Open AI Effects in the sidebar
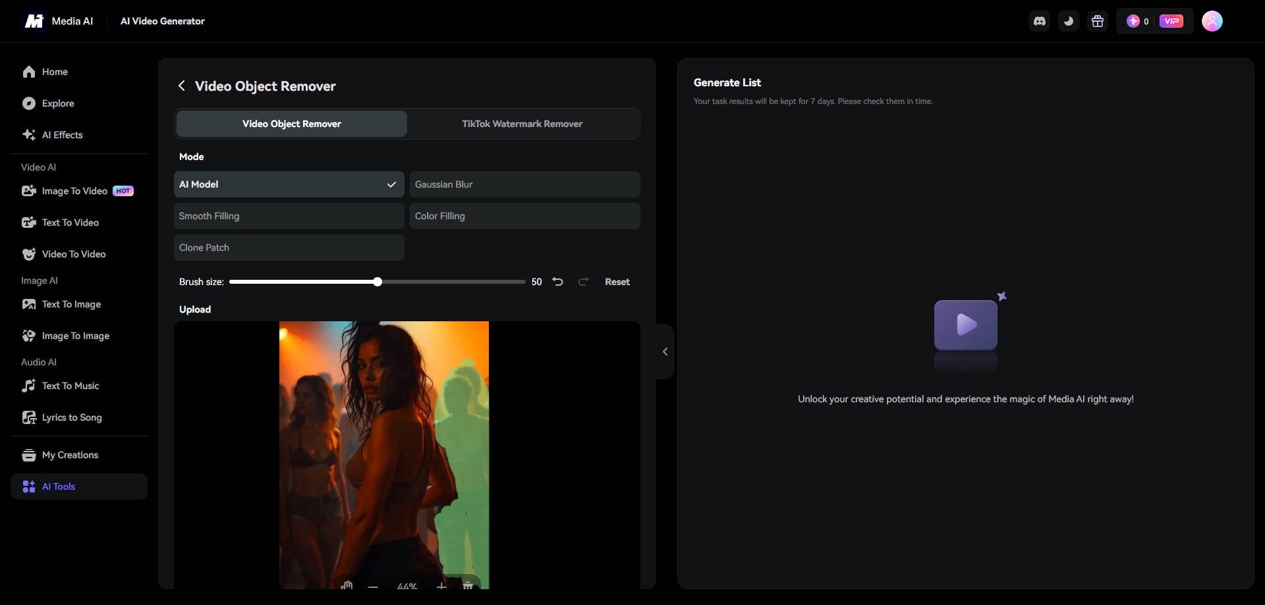The width and height of the screenshot is (1265, 605). pyautogui.click(x=79, y=135)
